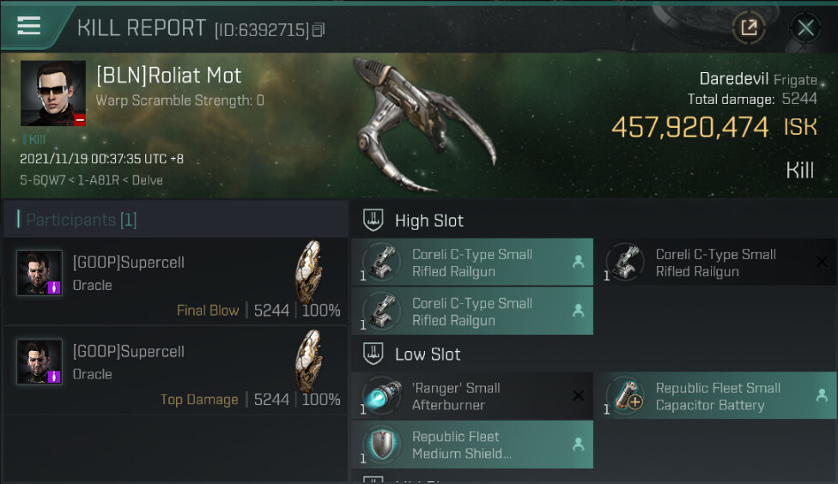The width and height of the screenshot is (838, 484).
Task: Select the destroyed Coreli C-Type Railgun entry
Action: pyautogui.click(x=715, y=263)
